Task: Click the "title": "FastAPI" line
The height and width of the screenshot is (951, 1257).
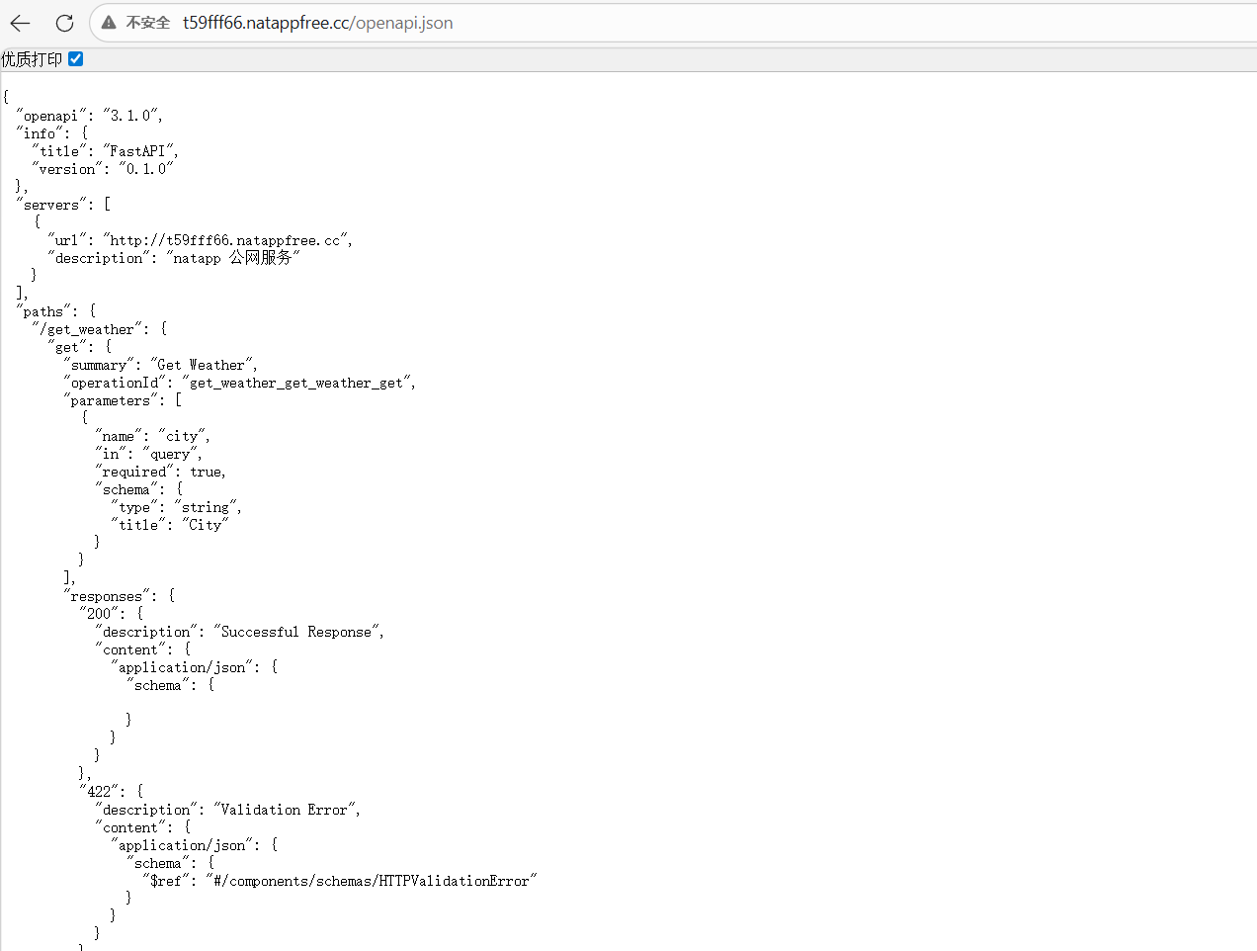Action: click(105, 151)
